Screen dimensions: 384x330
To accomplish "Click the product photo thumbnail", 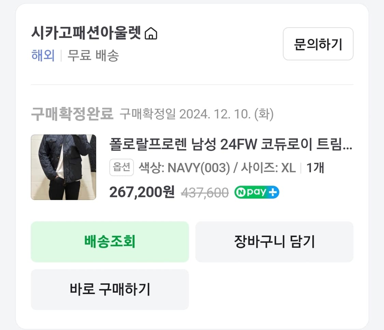I will click(63, 167).
